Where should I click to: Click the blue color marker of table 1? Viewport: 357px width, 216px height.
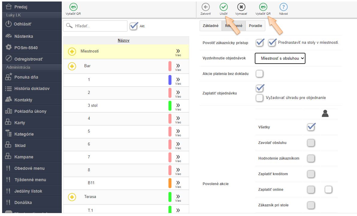tap(170, 80)
